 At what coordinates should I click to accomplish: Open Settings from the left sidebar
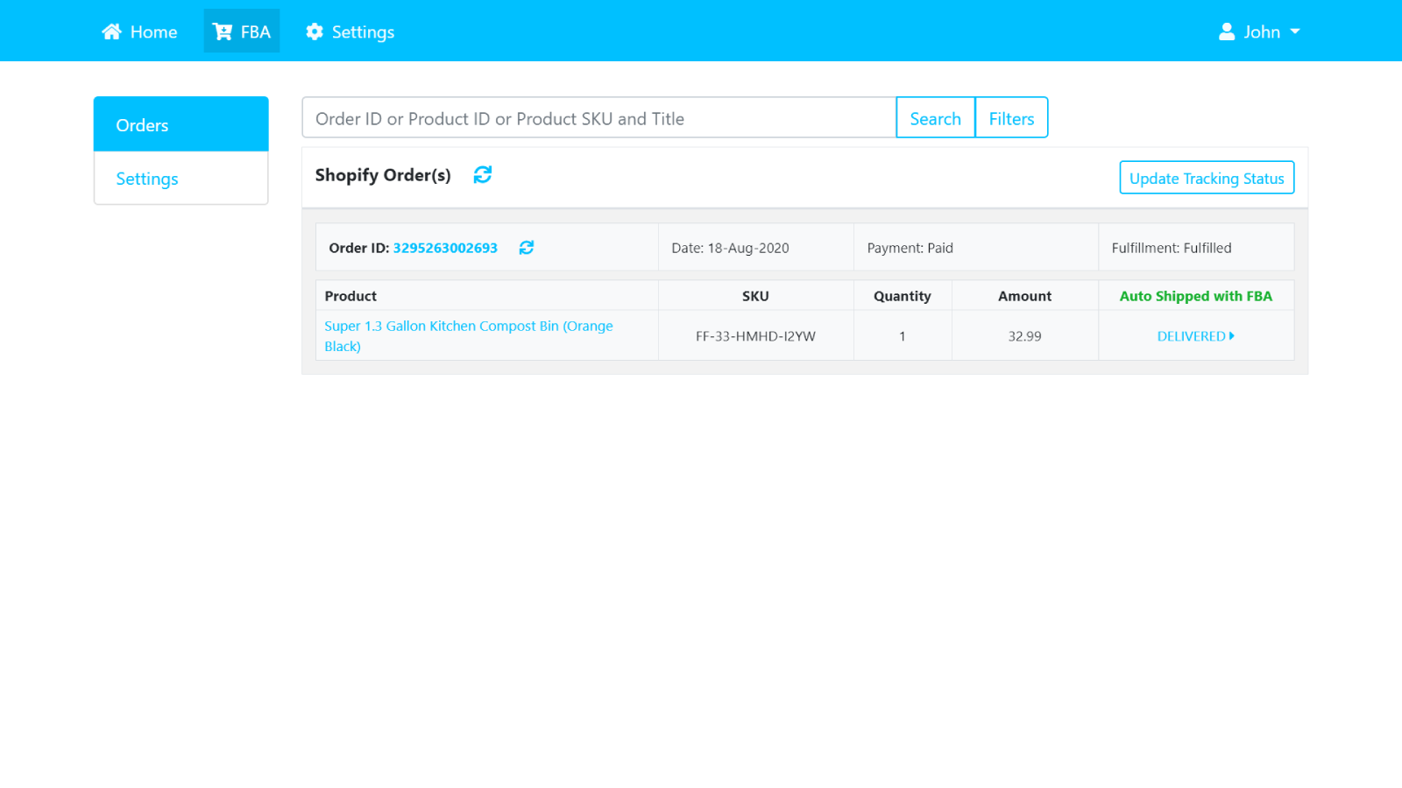tap(146, 179)
